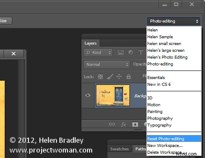Maximize the Photoshop window
Image resolution: width=205 pixels, height=158 pixels.
point(176,4)
